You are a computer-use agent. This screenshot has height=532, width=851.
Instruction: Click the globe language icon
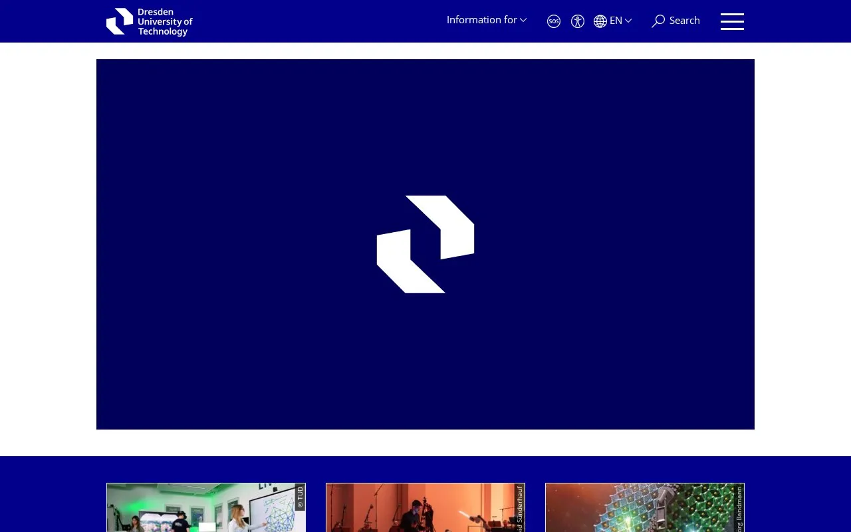(x=600, y=21)
